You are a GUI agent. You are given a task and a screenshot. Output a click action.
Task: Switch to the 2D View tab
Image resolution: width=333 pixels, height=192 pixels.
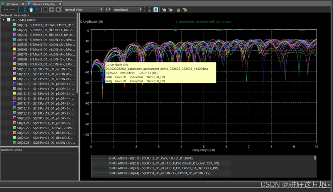[x=12, y=4]
